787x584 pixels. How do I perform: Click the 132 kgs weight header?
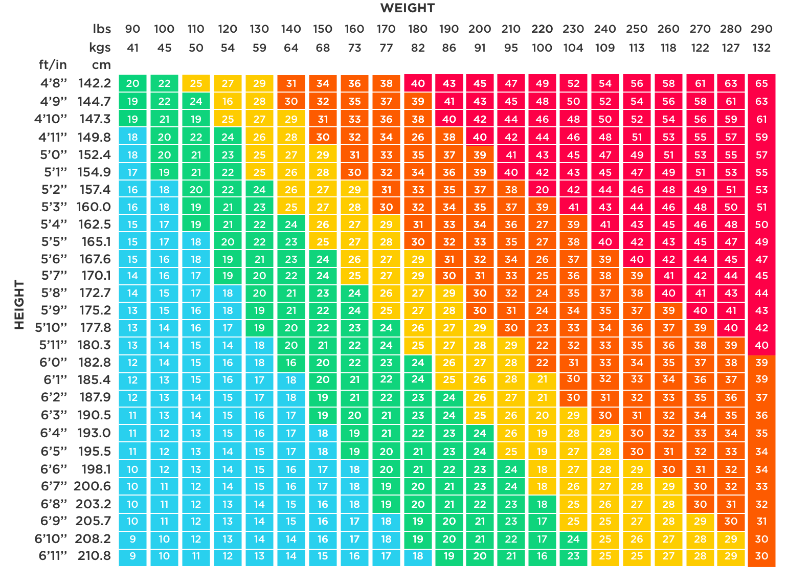click(x=761, y=48)
